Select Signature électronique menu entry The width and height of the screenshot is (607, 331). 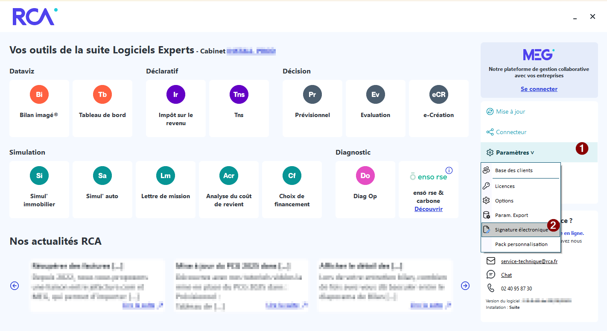(521, 230)
